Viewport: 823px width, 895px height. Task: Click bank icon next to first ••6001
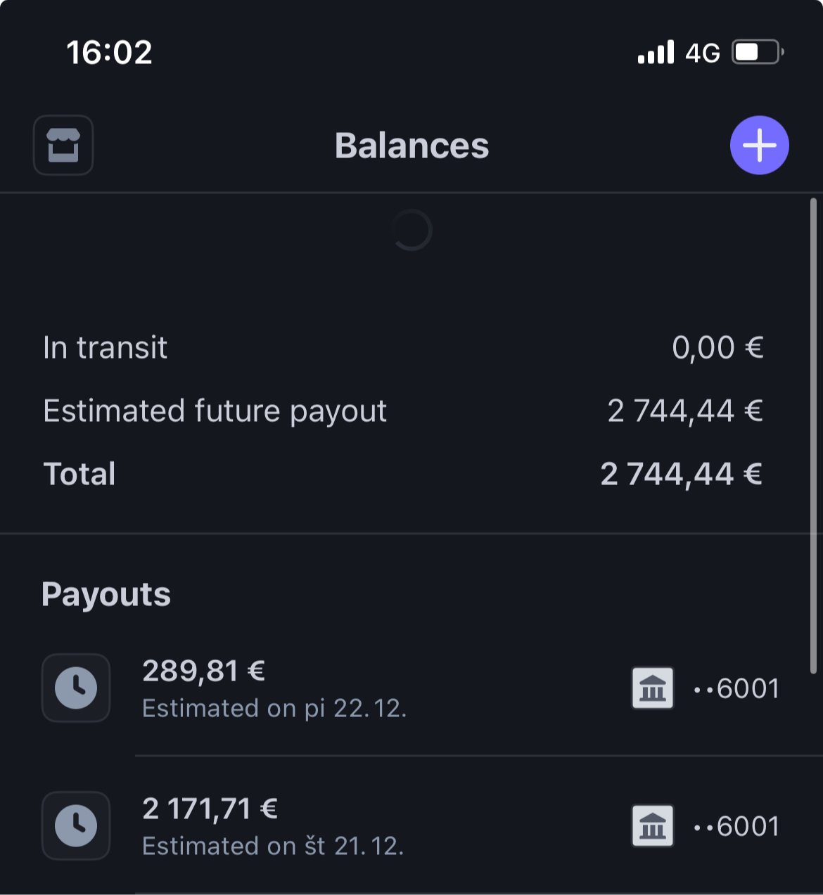click(x=652, y=688)
